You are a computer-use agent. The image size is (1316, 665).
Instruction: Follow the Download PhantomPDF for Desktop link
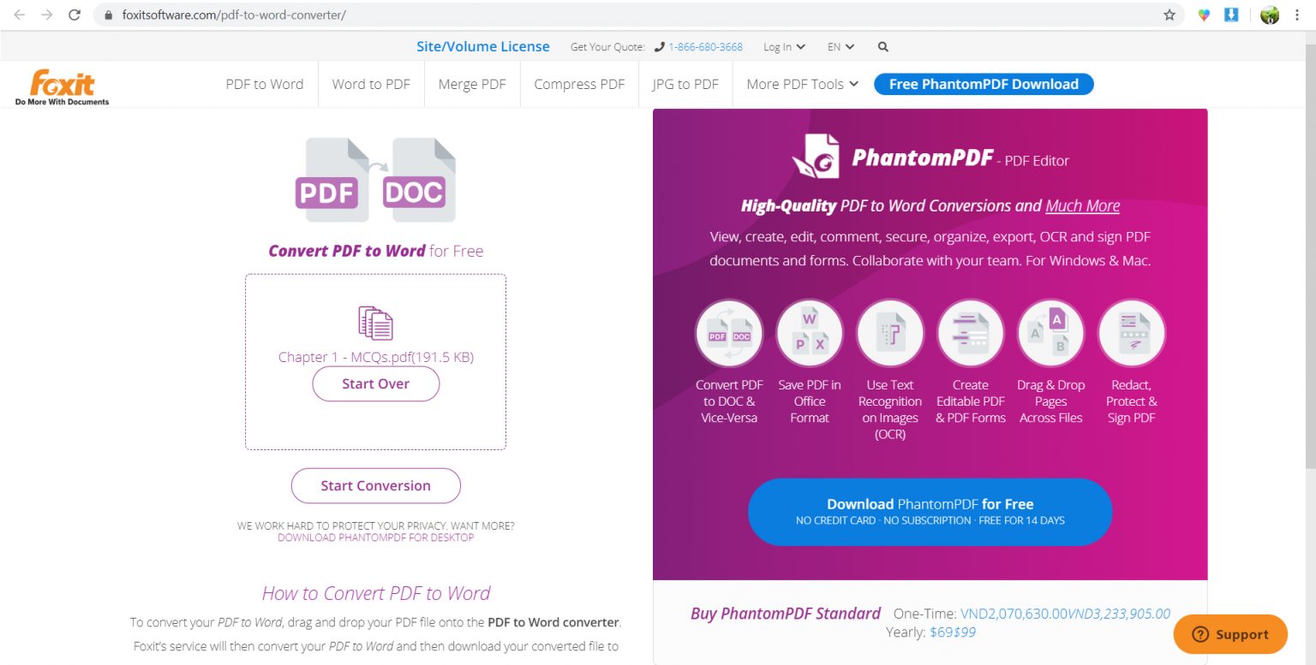pyautogui.click(x=375, y=537)
